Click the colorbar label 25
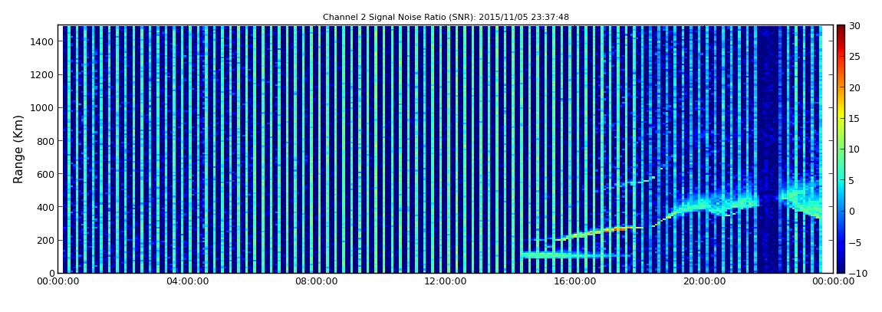 click(855, 57)
